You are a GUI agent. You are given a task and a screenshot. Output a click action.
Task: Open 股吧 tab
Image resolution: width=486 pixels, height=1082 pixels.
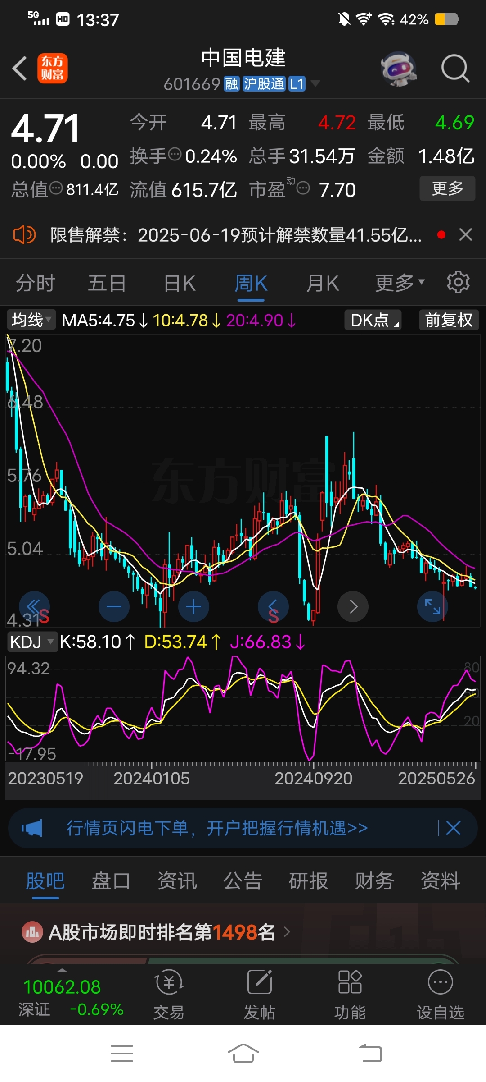tap(45, 880)
